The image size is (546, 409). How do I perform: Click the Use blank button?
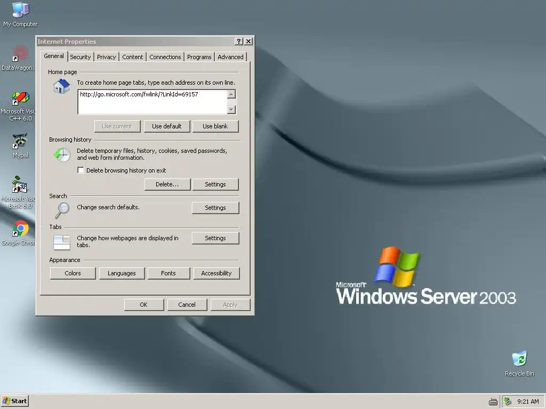[x=215, y=126]
